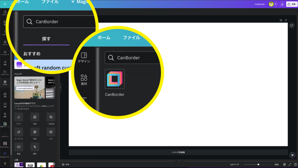Open the Magic assistant sparkle button
The width and height of the screenshot is (298, 168).
(292, 155)
